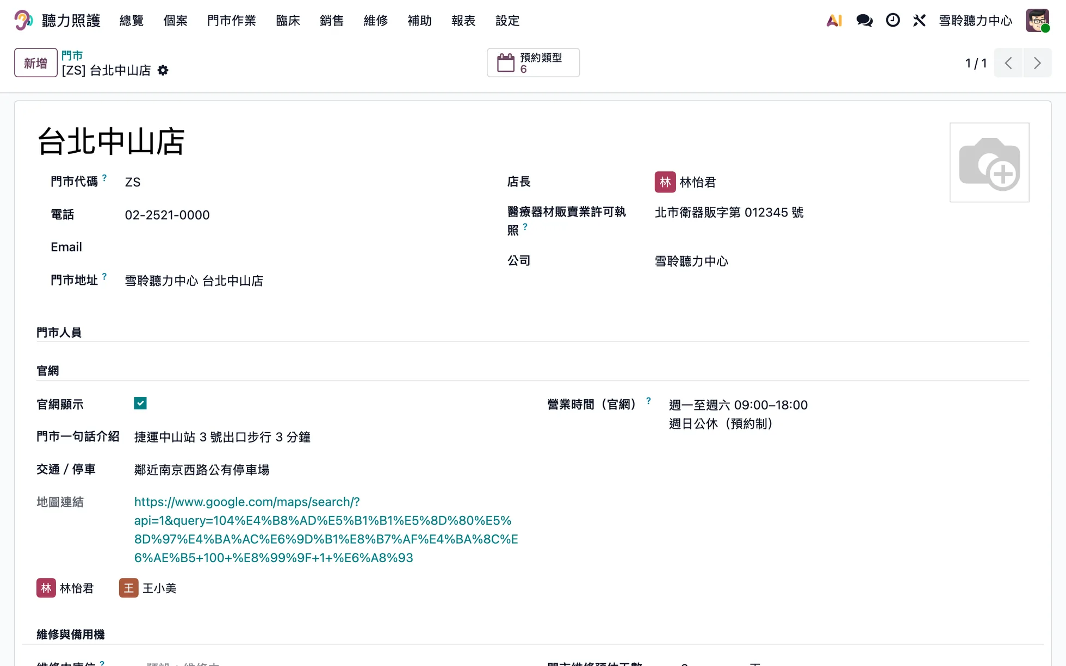Click the record pager 1 / 1
Screen dimensions: 1066x666
click(x=976, y=63)
